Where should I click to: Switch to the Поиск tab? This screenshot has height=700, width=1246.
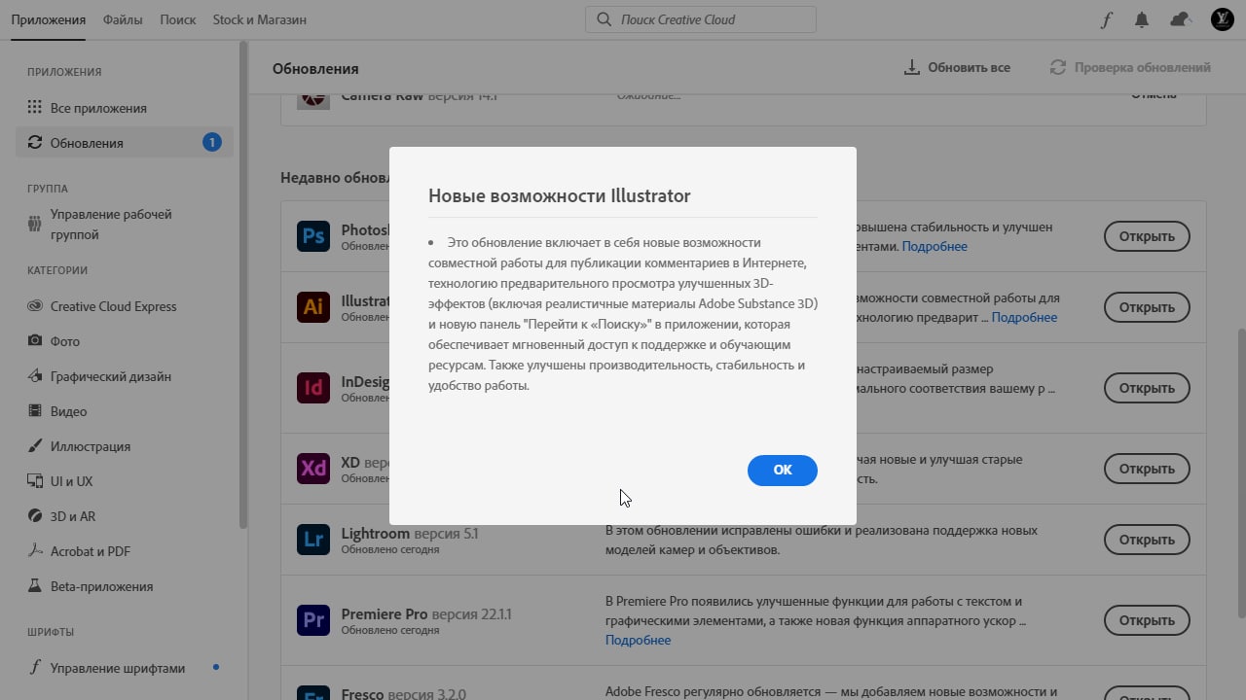point(177,19)
